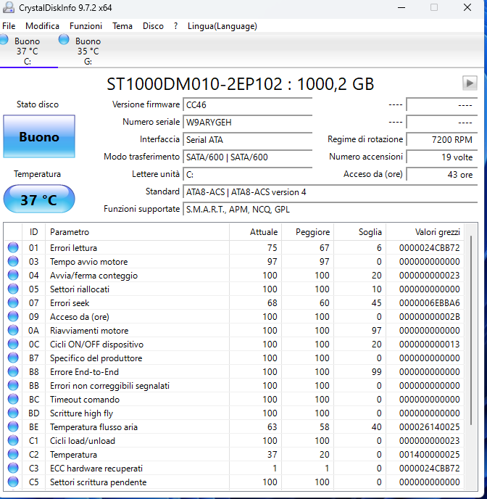487x499 pixels.
Task: Click the disk model title ST1000DM010-2EP102
Action: click(194, 84)
